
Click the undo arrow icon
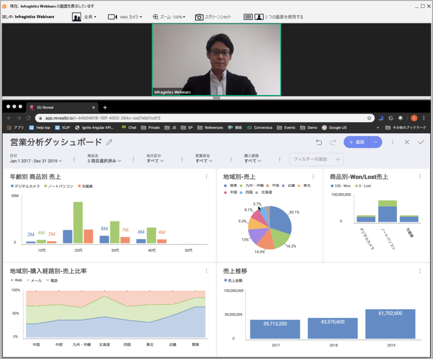pyautogui.click(x=319, y=142)
